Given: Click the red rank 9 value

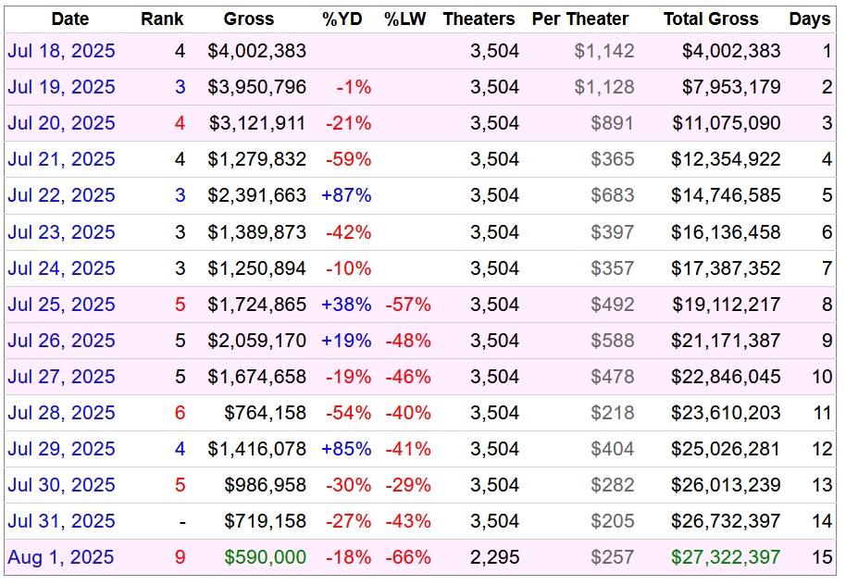Looking at the screenshot, I should pos(180,558).
